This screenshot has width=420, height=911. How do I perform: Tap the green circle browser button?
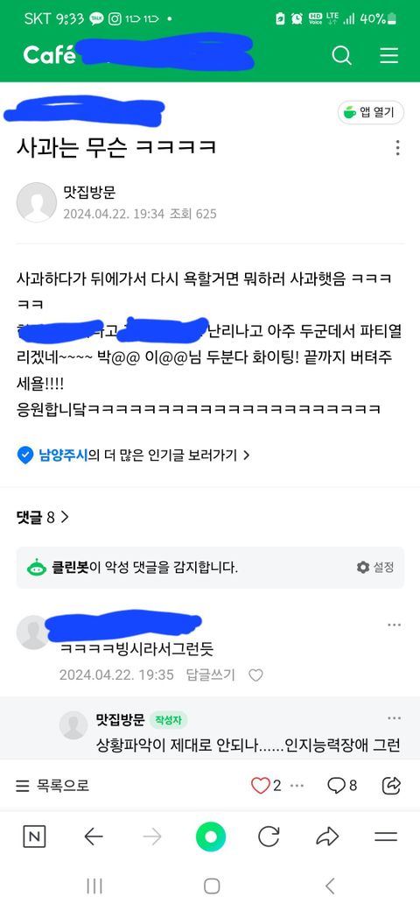[x=211, y=837]
